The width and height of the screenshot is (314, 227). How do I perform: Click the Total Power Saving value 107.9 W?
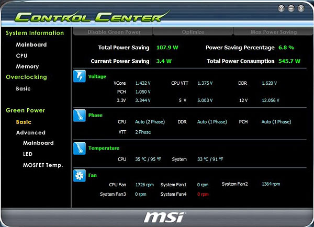pos(167,48)
